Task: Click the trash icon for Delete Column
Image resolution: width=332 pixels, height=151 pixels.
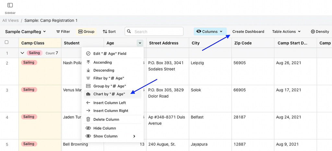Action: coord(88,119)
